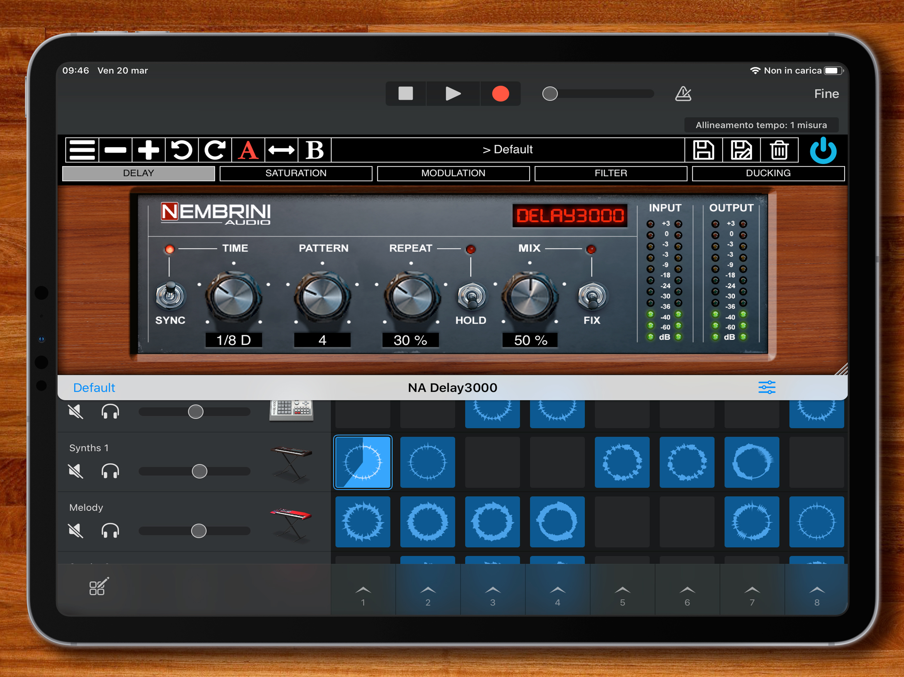Save preset as new with pencil icon
904x677 pixels.
point(741,150)
